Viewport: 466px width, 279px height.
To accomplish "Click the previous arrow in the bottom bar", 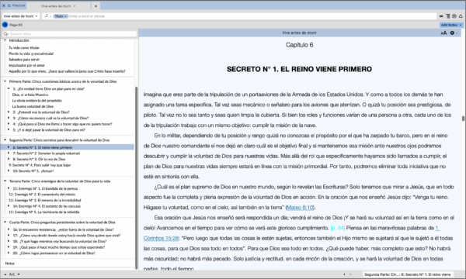I will click(344, 274).
